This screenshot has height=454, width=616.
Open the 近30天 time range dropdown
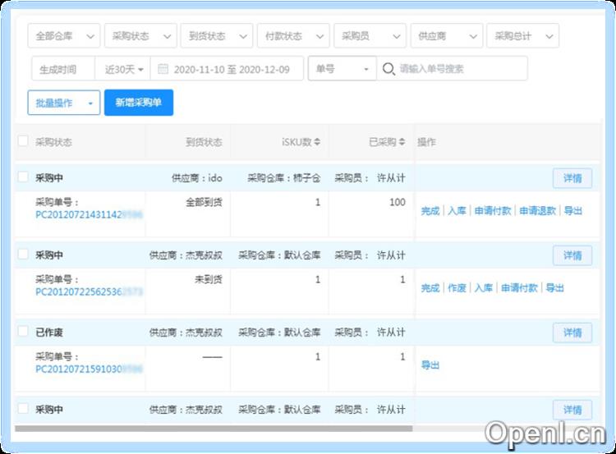(123, 69)
